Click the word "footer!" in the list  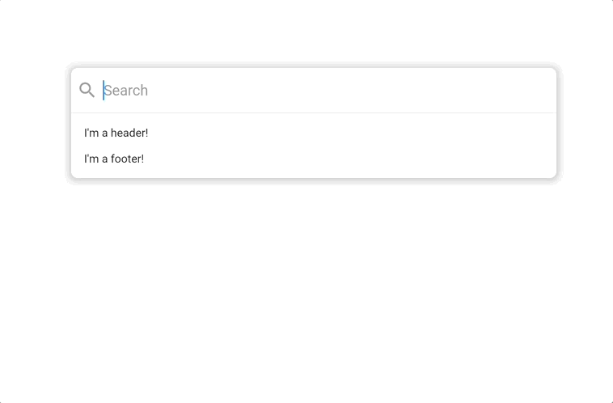[x=127, y=159]
